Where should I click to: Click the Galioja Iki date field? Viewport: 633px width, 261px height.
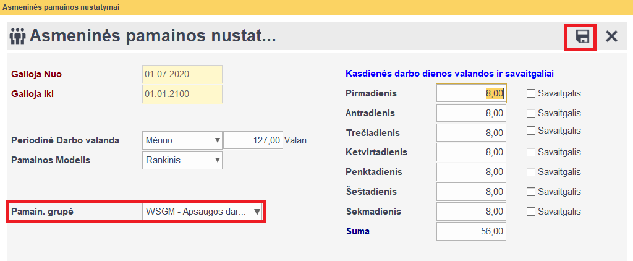coord(182,95)
